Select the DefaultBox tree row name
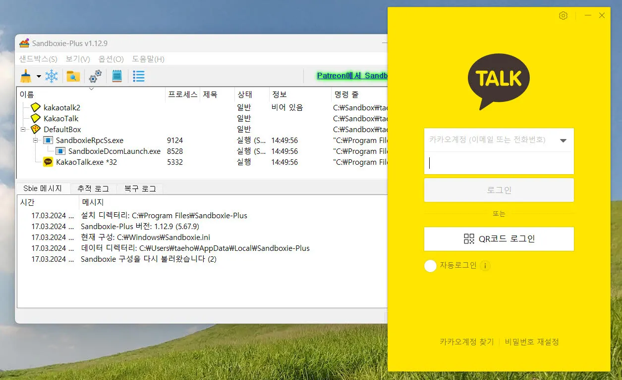 click(x=62, y=130)
